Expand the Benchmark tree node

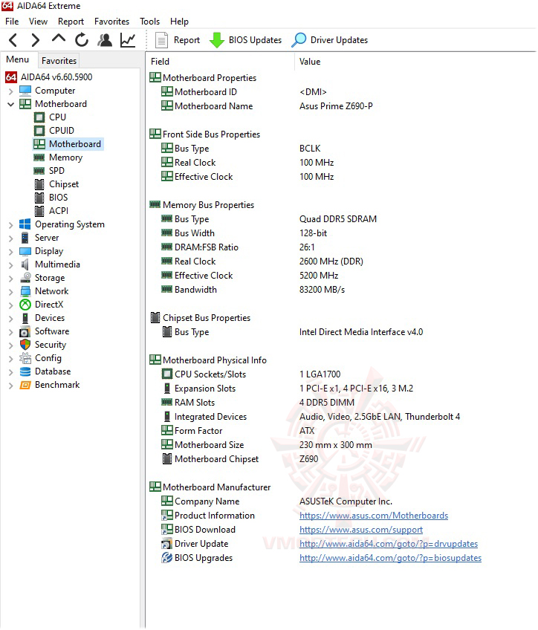point(11,386)
